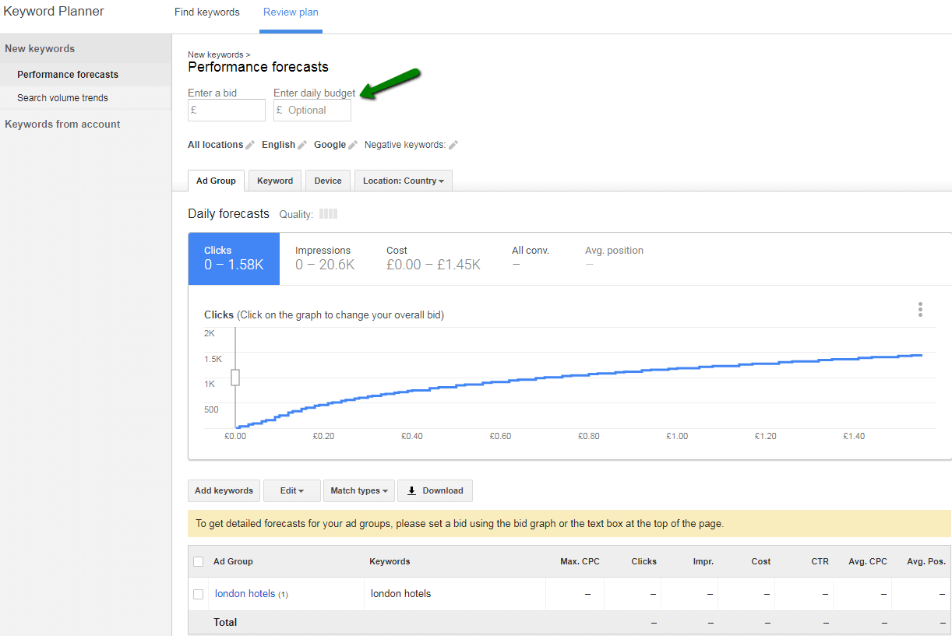Open the london hotels ad group link
The width and height of the screenshot is (952, 636).
coord(245,594)
